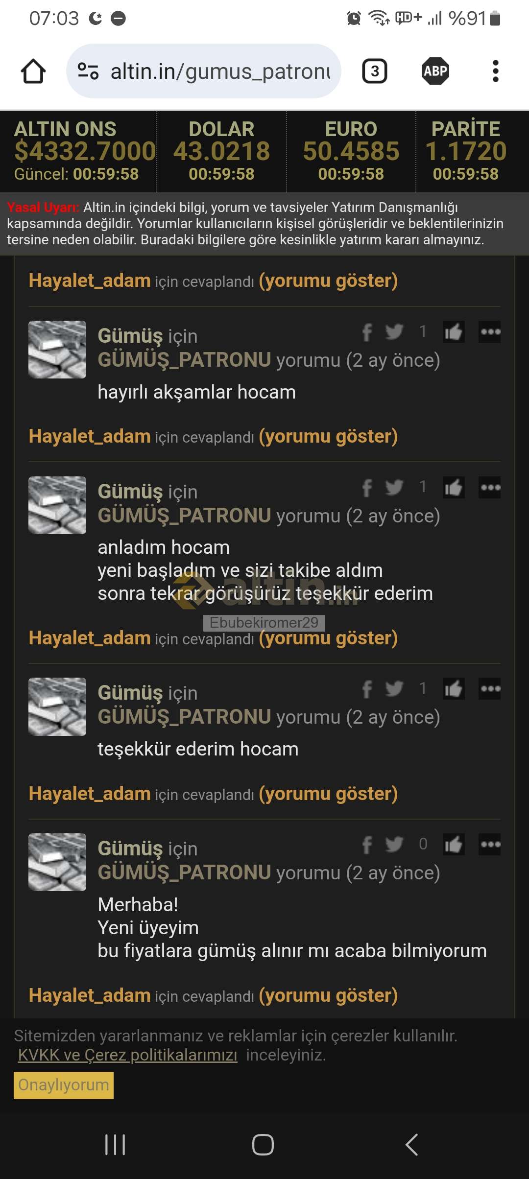
Task: Share "hayırlı akşamlar hocam" comment on Facebook
Action: click(367, 332)
